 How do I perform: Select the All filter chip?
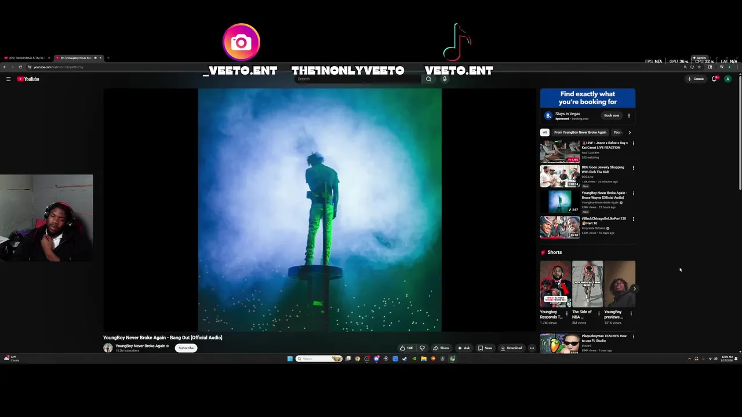544,132
